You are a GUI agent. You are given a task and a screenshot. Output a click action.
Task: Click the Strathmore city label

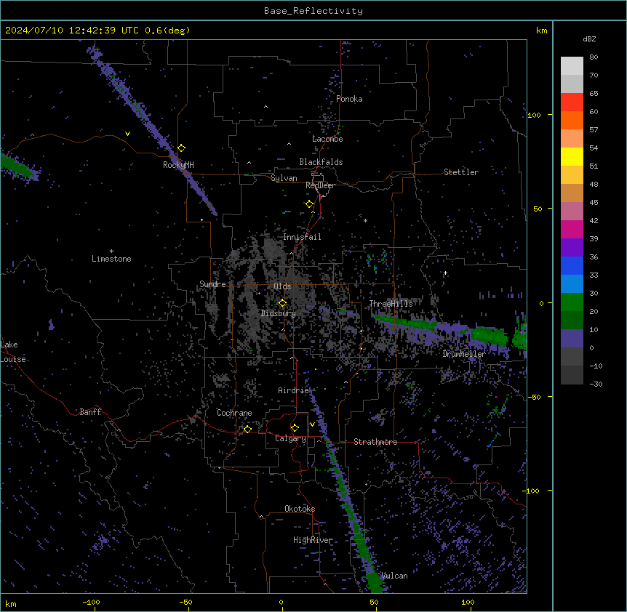point(375,442)
